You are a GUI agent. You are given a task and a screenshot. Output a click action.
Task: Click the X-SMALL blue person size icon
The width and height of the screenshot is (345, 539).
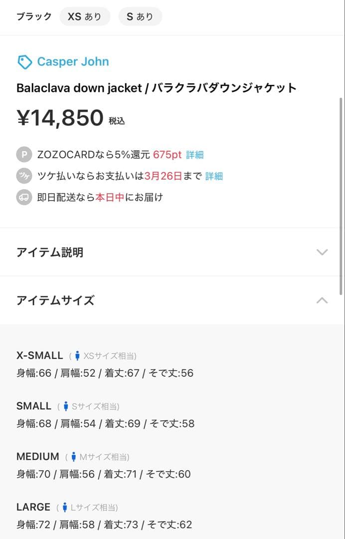(77, 356)
